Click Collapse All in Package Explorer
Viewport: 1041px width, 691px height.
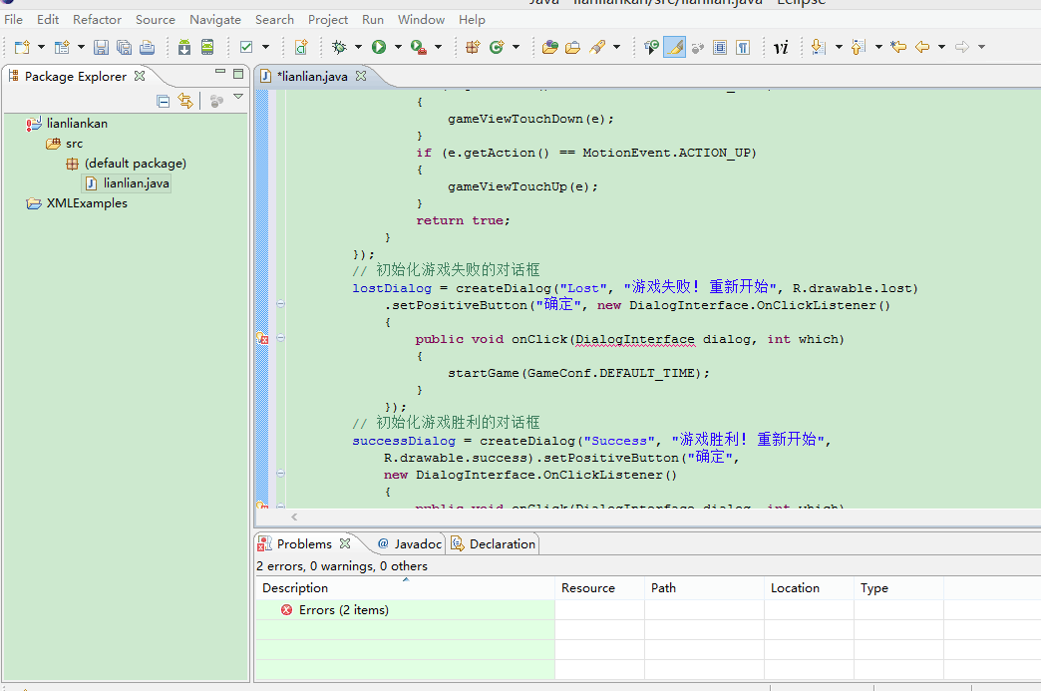click(164, 101)
